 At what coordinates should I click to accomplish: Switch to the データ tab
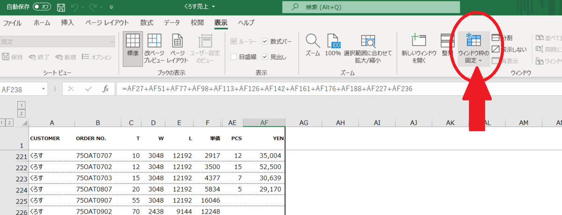coord(171,22)
